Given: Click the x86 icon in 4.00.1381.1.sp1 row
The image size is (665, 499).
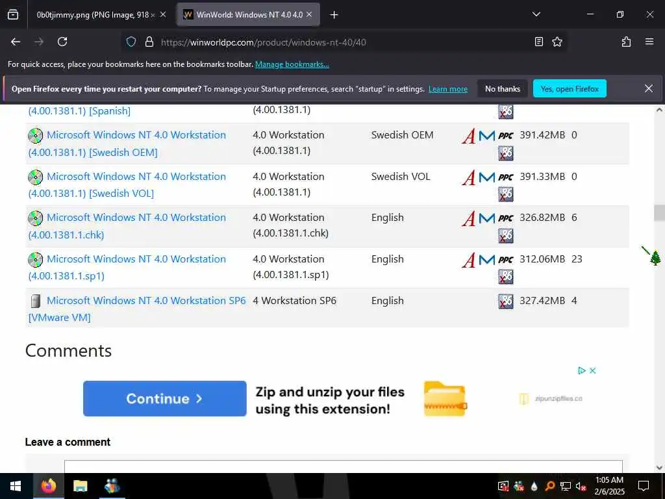Looking at the screenshot, I should point(505,277).
